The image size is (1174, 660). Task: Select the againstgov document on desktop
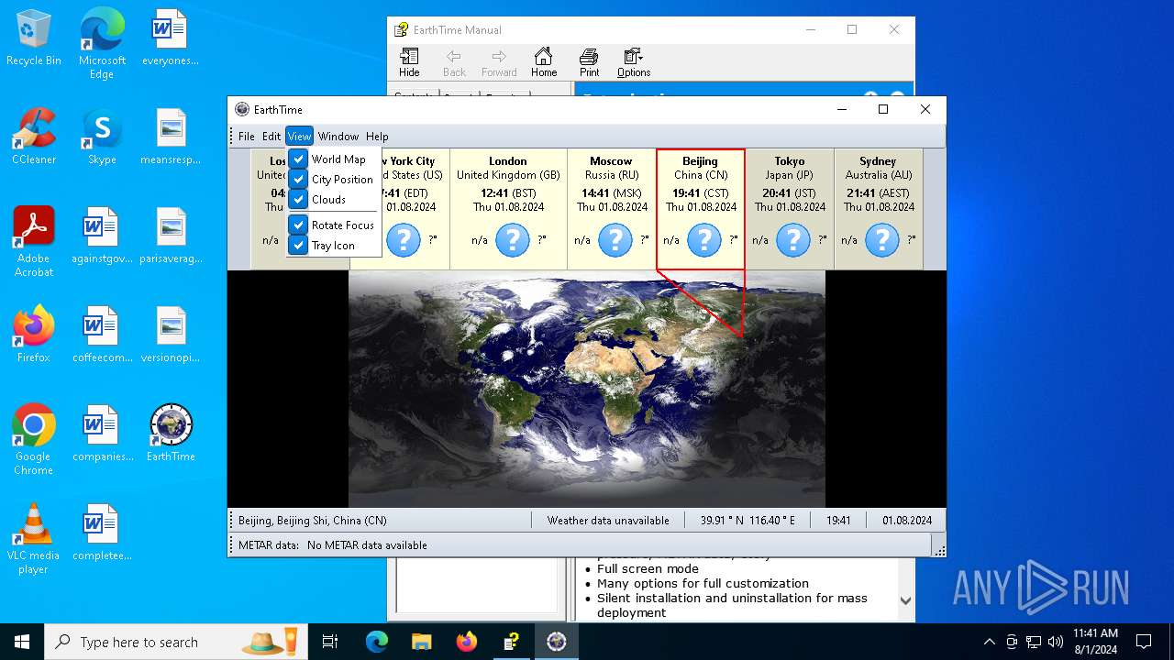point(102,236)
